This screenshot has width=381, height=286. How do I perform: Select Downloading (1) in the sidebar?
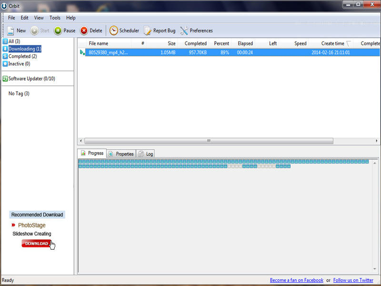click(25, 49)
